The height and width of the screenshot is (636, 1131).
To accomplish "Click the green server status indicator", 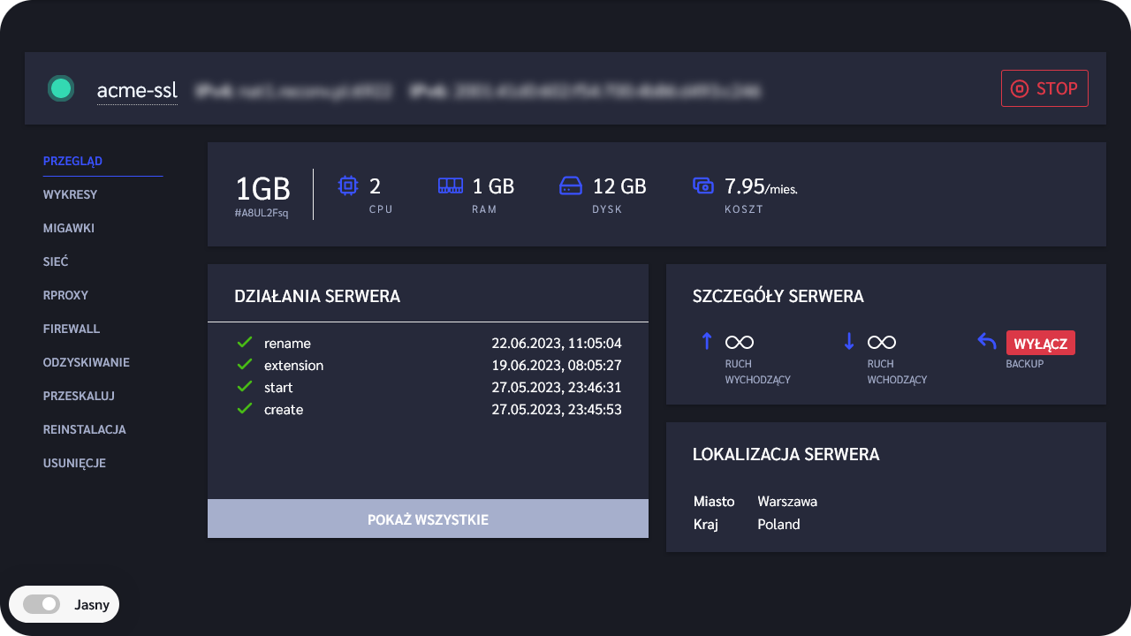I will 60,88.
